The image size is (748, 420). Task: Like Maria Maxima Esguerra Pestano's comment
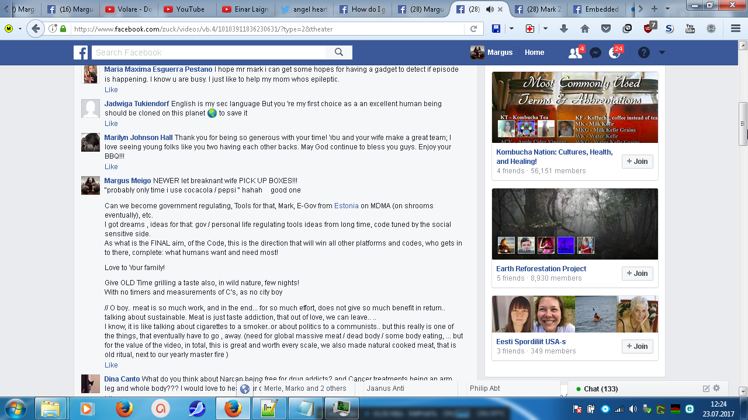tap(111, 90)
